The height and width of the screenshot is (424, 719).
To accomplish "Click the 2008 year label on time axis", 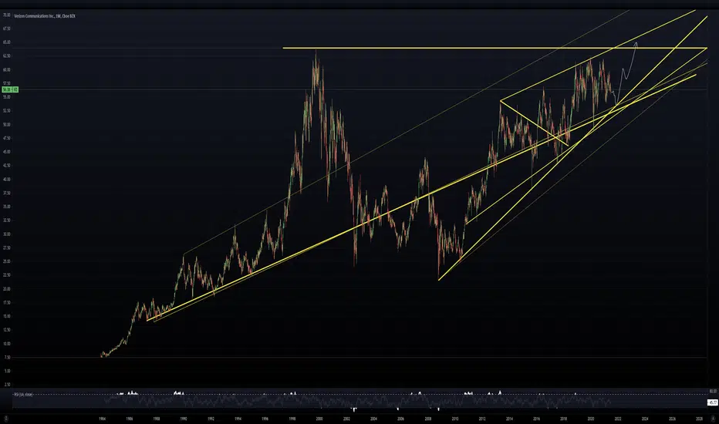I will click(x=428, y=419).
